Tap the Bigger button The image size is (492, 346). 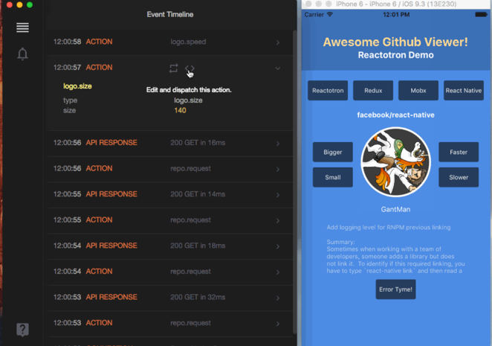[x=333, y=152]
